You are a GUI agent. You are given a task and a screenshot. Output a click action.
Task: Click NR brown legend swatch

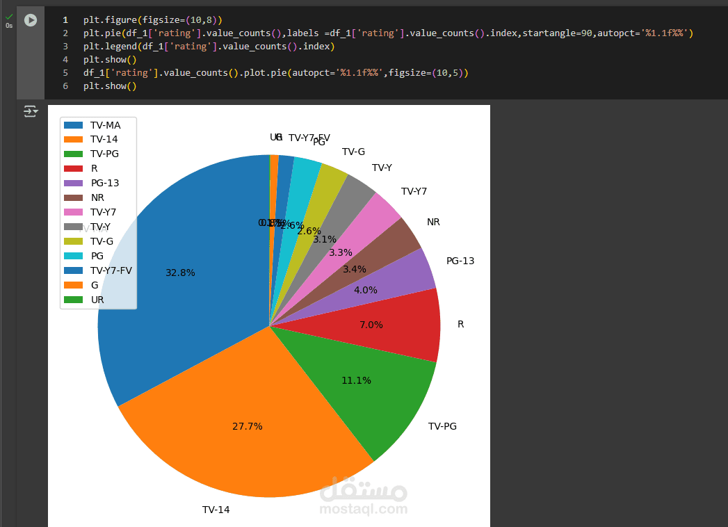click(74, 198)
